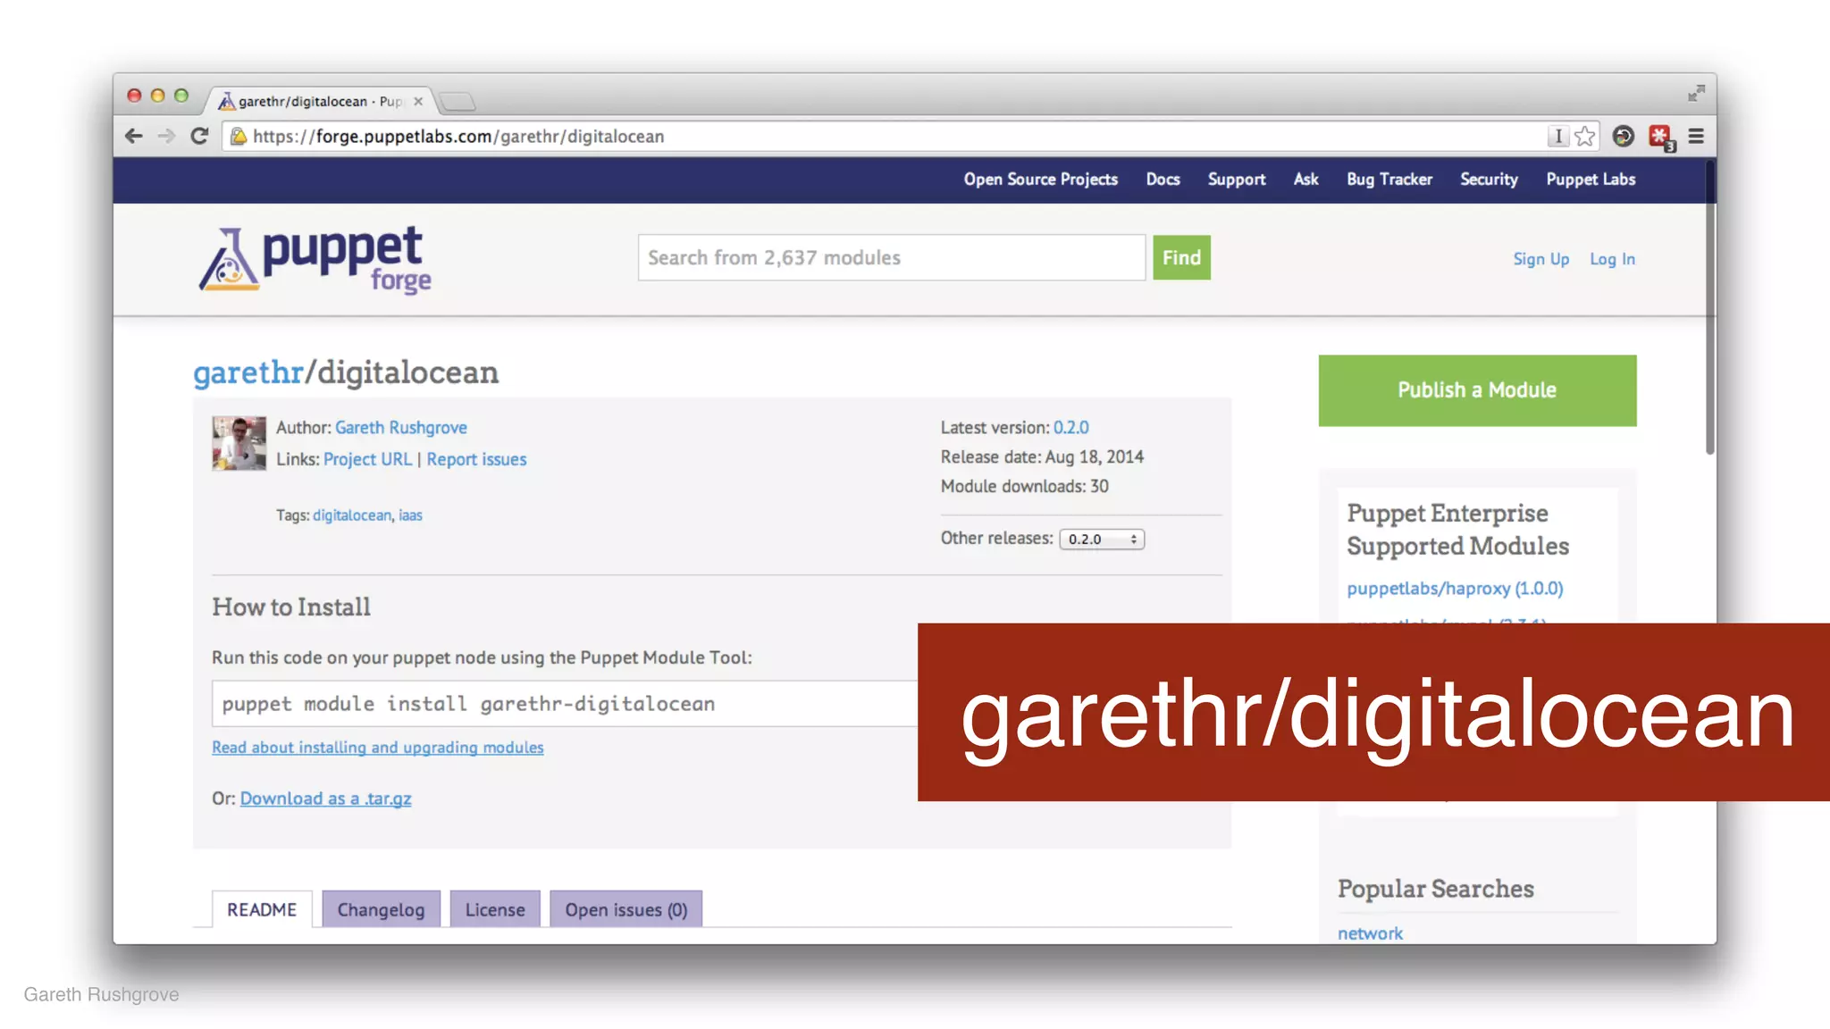This screenshot has width=1830, height=1029.
Task: Click the author avatar thumbnail
Action: (239, 443)
